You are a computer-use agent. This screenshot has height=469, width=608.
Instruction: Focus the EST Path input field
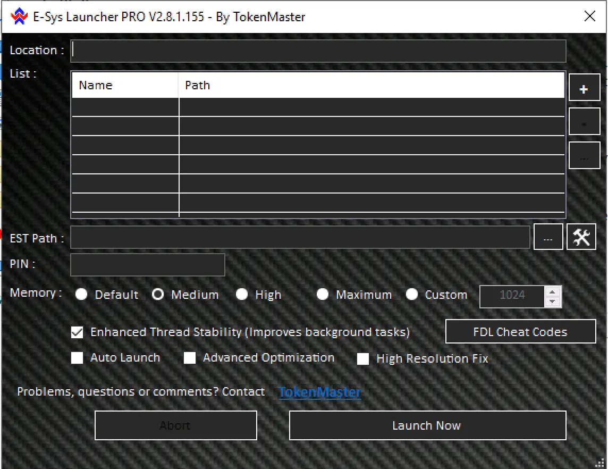pyautogui.click(x=300, y=237)
